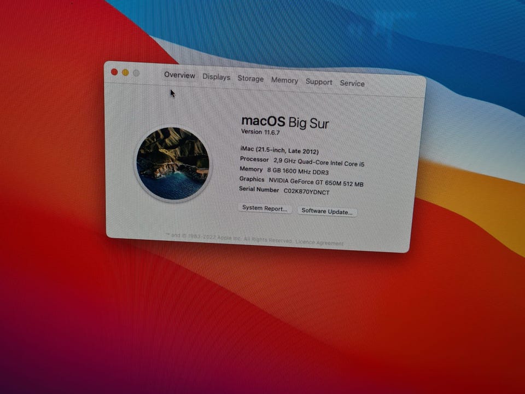The image size is (525, 394).
Task: Open the Support tab
Action: pyautogui.click(x=319, y=82)
